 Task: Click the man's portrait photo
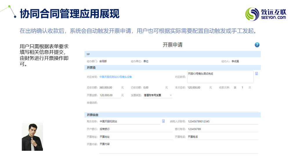(x=32, y=137)
